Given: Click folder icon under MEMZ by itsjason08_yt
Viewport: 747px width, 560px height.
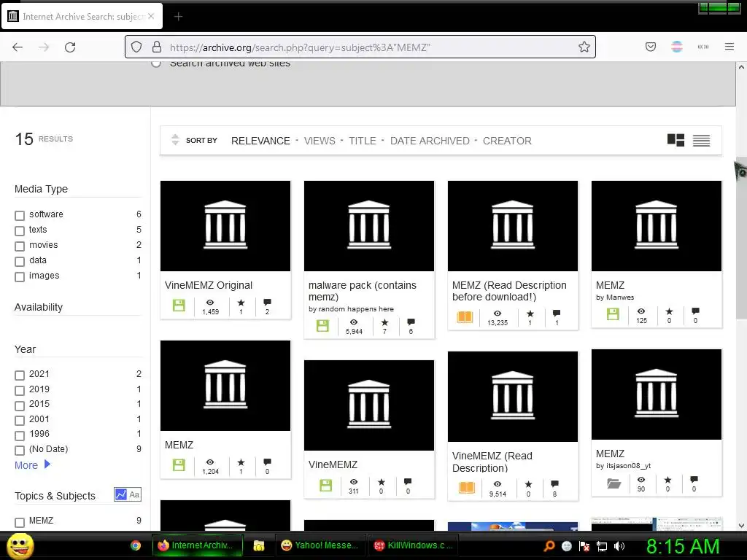Looking at the screenshot, I should (614, 484).
